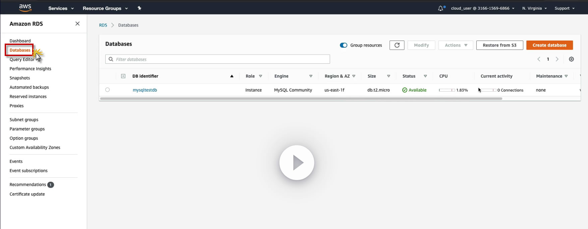Toggle Group resources switch
This screenshot has height=229, width=588.
(x=344, y=45)
